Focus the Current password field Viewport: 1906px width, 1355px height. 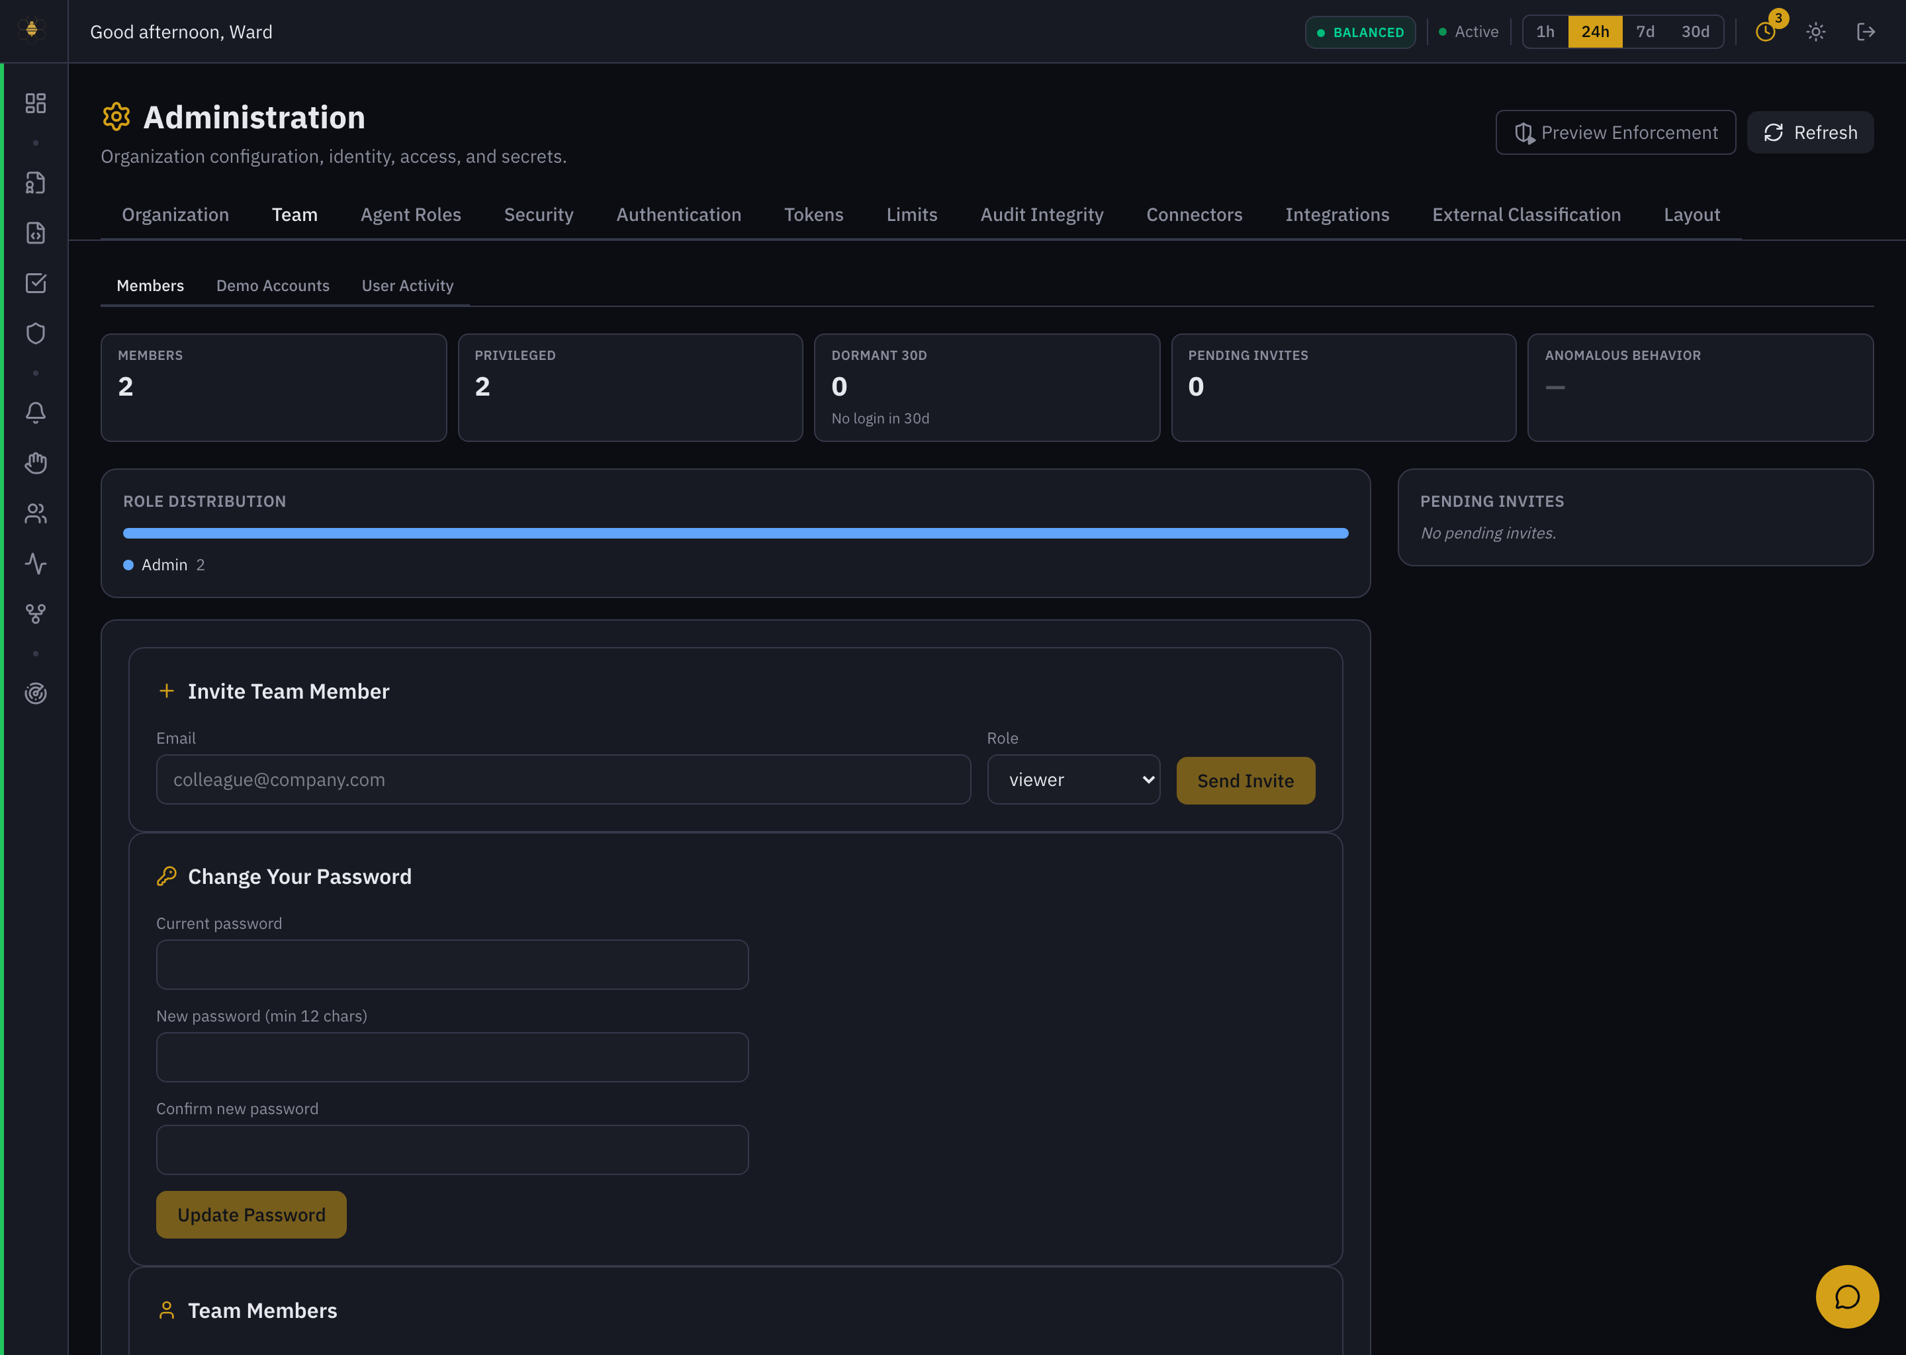[x=452, y=965]
